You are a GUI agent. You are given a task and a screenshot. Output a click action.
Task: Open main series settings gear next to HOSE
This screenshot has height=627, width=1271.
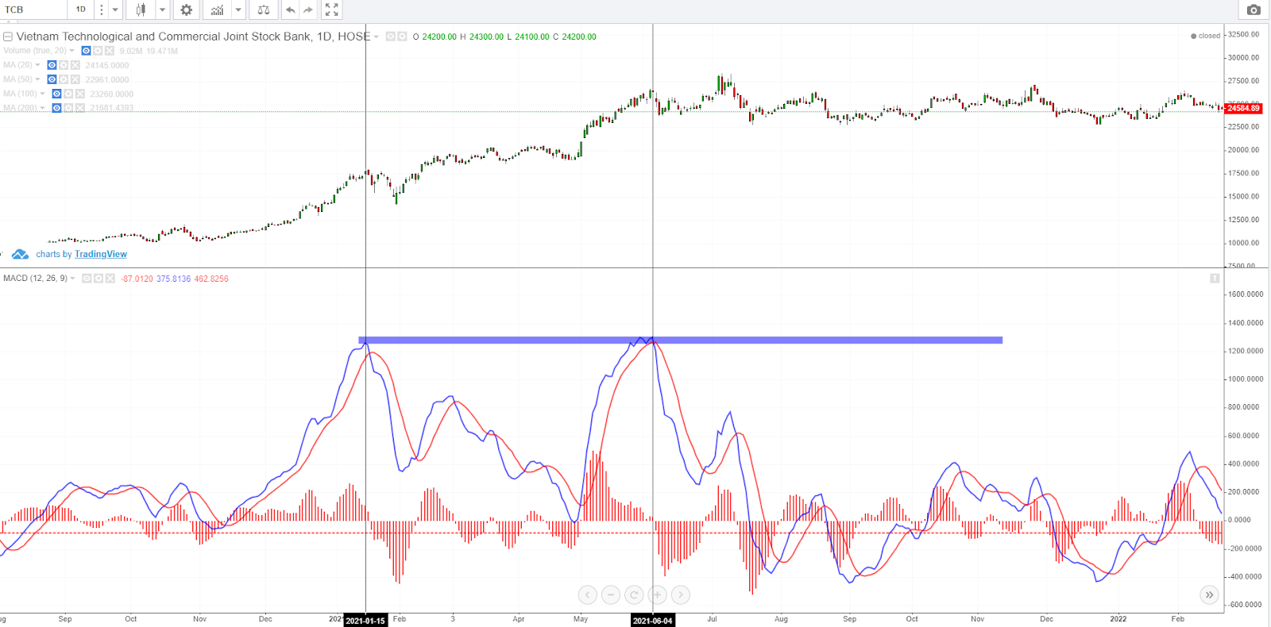point(402,37)
